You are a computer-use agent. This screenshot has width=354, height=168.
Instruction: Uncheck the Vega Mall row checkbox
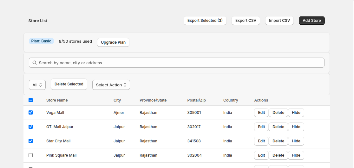click(31, 113)
